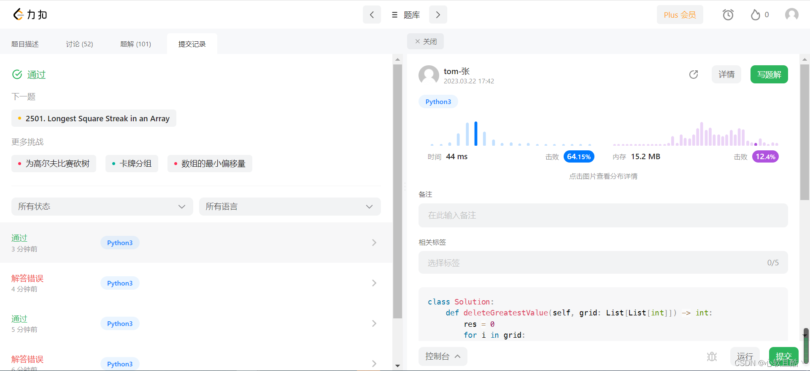The width and height of the screenshot is (810, 371).
Task: Click the 12.4% memory beat badge
Action: click(765, 157)
